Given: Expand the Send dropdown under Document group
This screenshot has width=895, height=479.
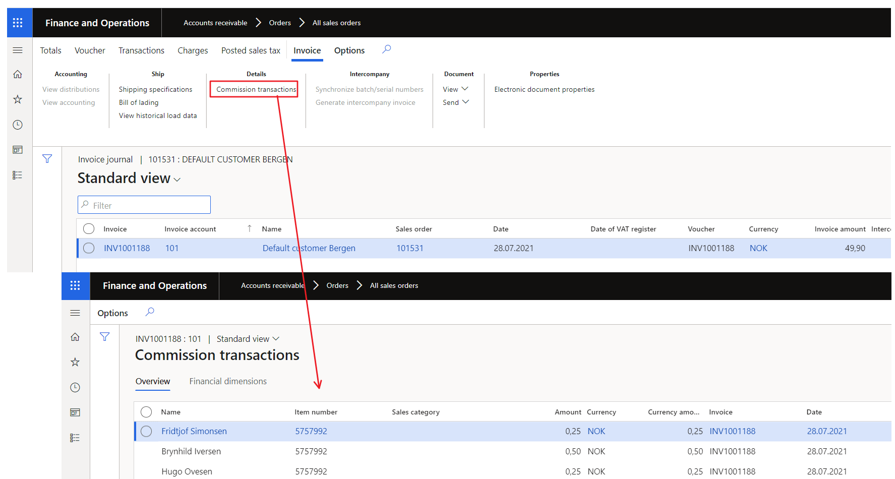Looking at the screenshot, I should [x=455, y=102].
